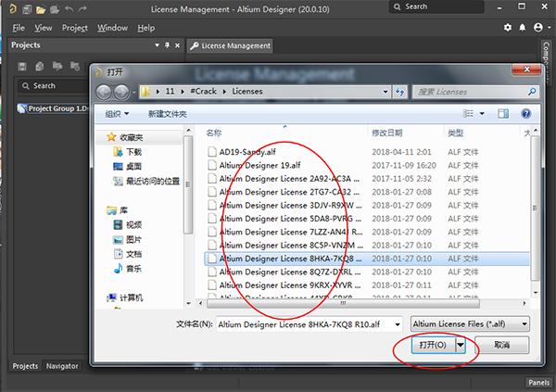This screenshot has width=556, height=392.
Task: Click the undo arrow in title bar
Action: 69,9
